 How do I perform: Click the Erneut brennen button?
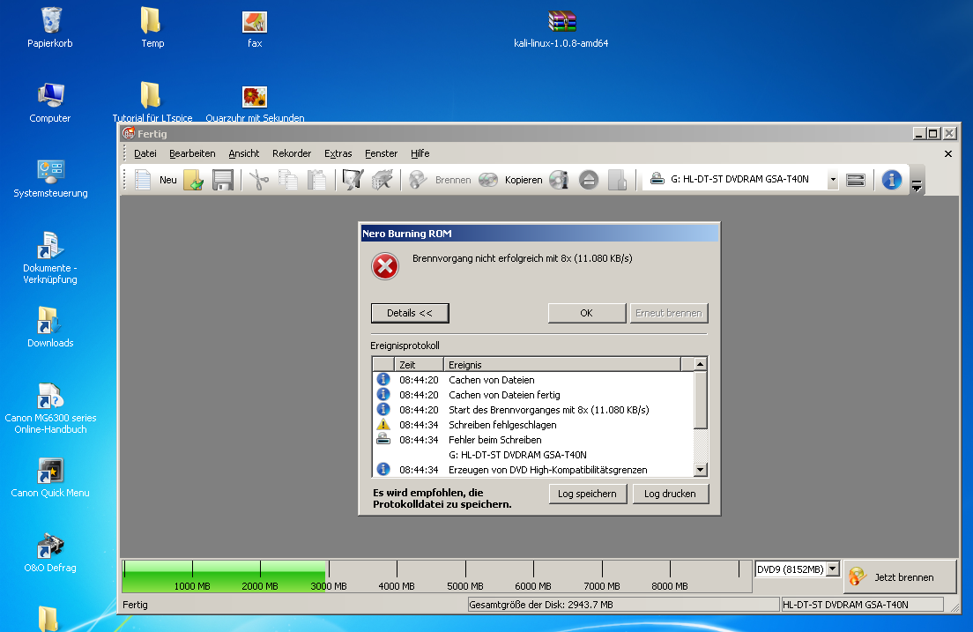(x=668, y=313)
